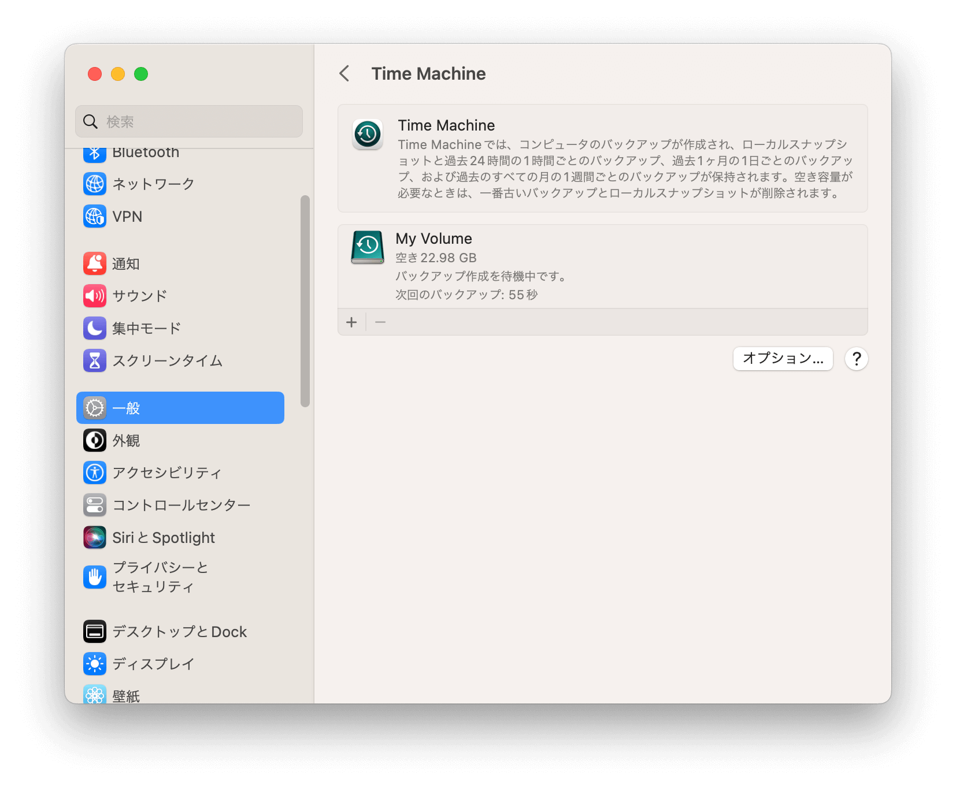Open プライバシーとセキュリティ settings
This screenshot has width=956, height=789.
coord(180,576)
